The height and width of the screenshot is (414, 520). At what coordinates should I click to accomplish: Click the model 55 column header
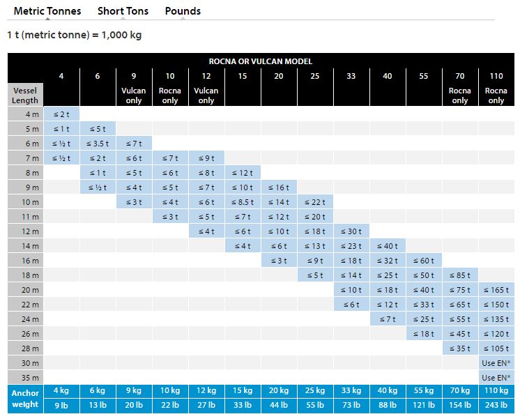pos(424,88)
